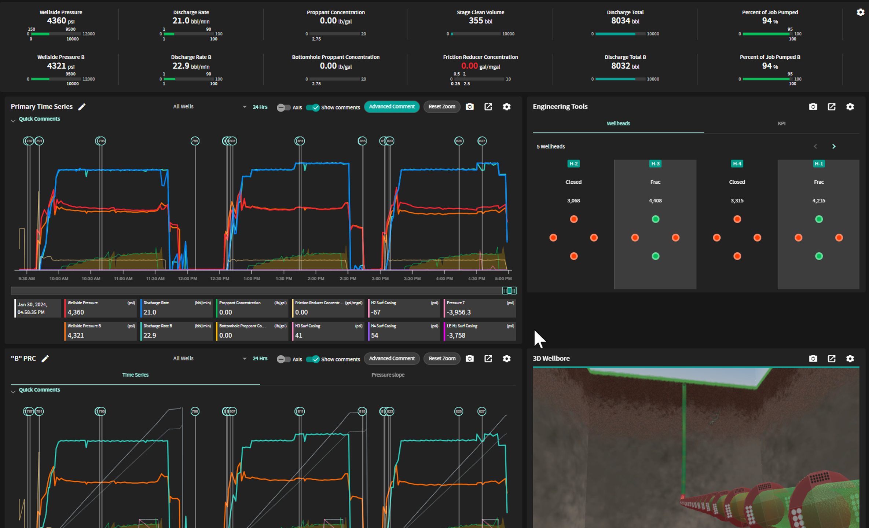The image size is (869, 528).
Task: Open the 3D Wellbore settings gear
Action: point(851,359)
